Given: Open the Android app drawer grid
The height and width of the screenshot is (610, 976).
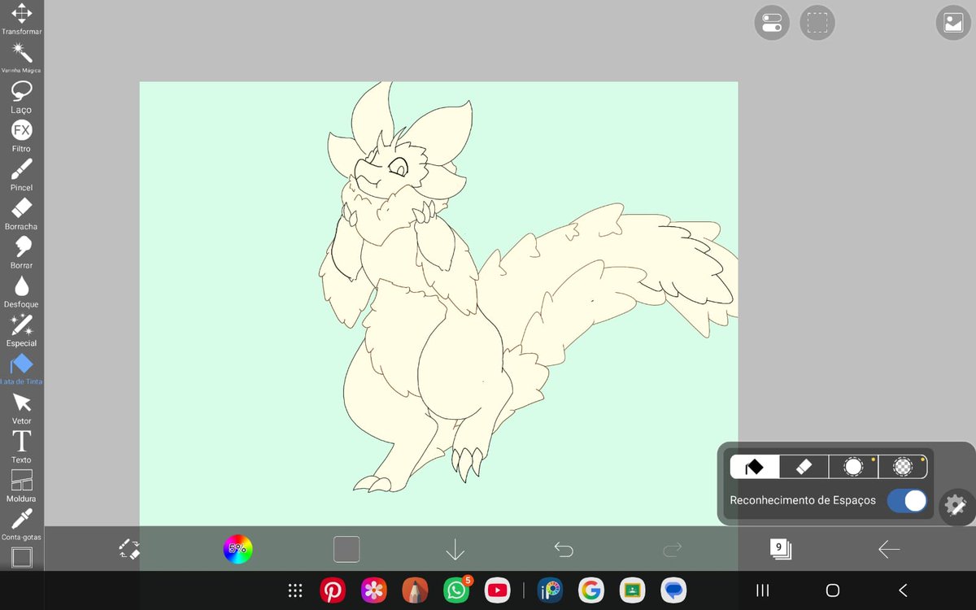Looking at the screenshot, I should coord(296,590).
